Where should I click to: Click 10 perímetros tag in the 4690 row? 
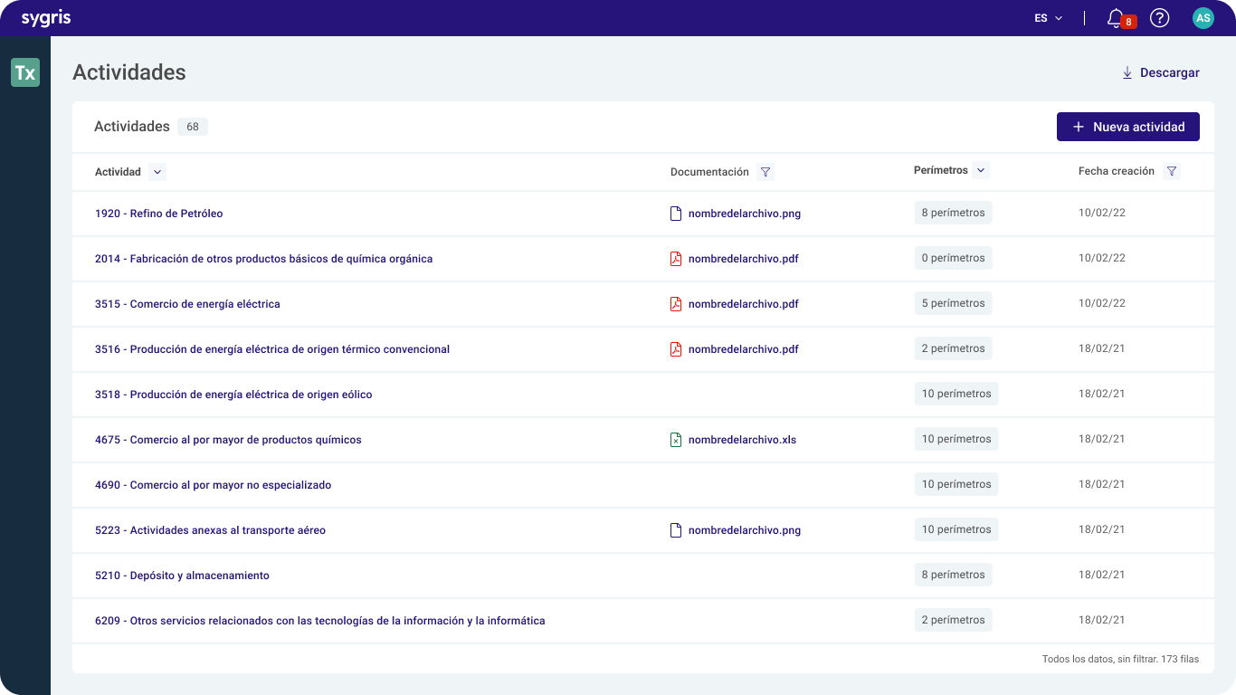pos(956,484)
